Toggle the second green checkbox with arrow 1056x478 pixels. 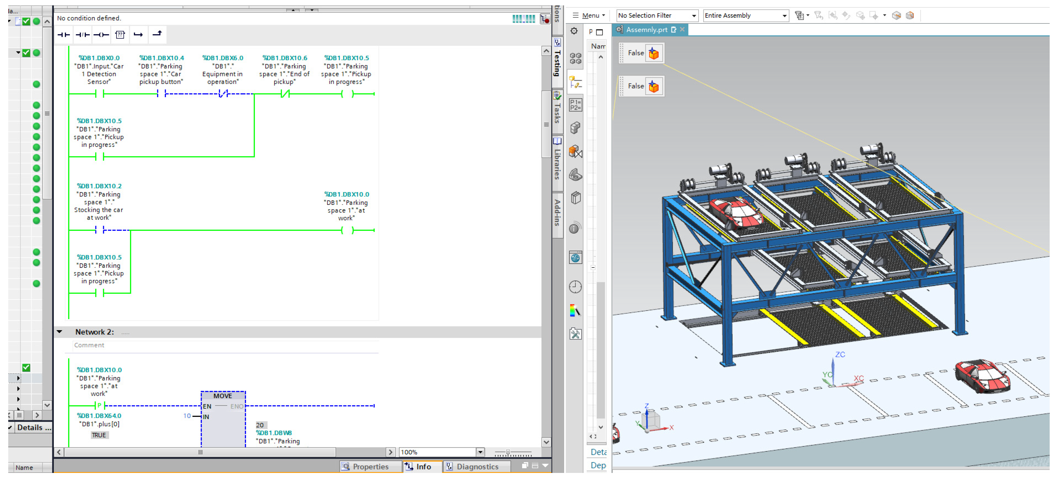(x=26, y=53)
